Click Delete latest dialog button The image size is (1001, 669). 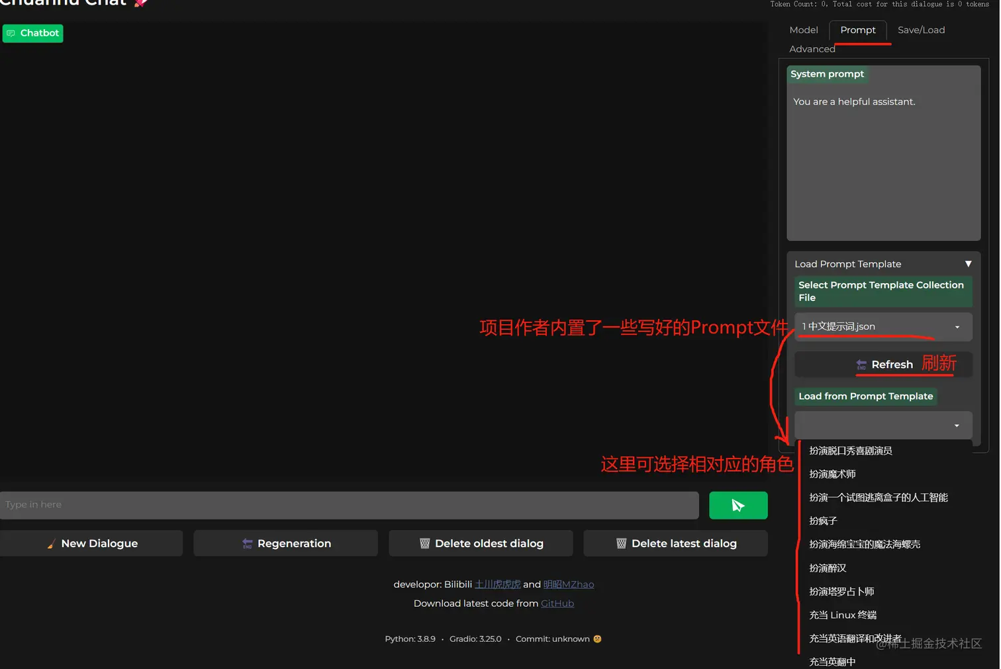[x=675, y=543]
